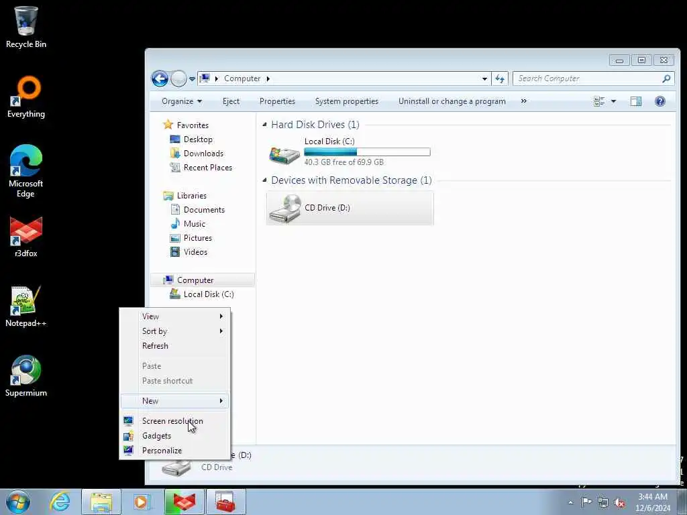
Task: Open the New submenu
Action: (175, 401)
